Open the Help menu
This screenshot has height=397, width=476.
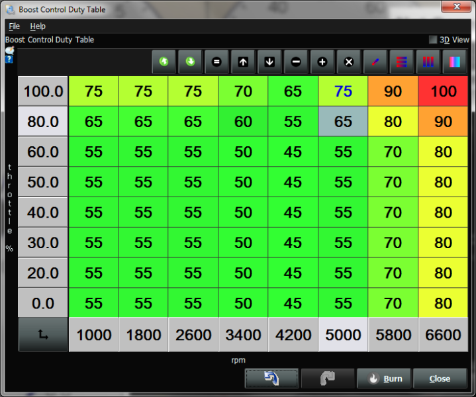pos(38,26)
